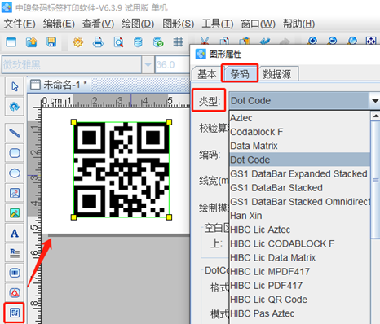Click the Print icon

pos(98,42)
